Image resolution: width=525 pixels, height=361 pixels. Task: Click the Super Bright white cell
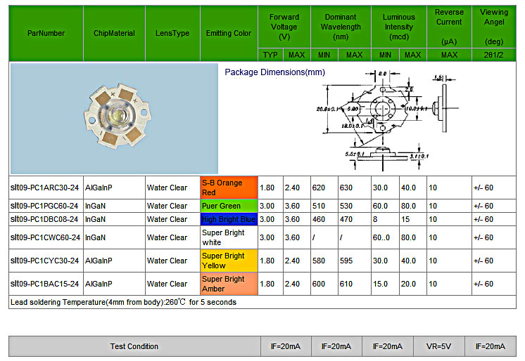(229, 237)
